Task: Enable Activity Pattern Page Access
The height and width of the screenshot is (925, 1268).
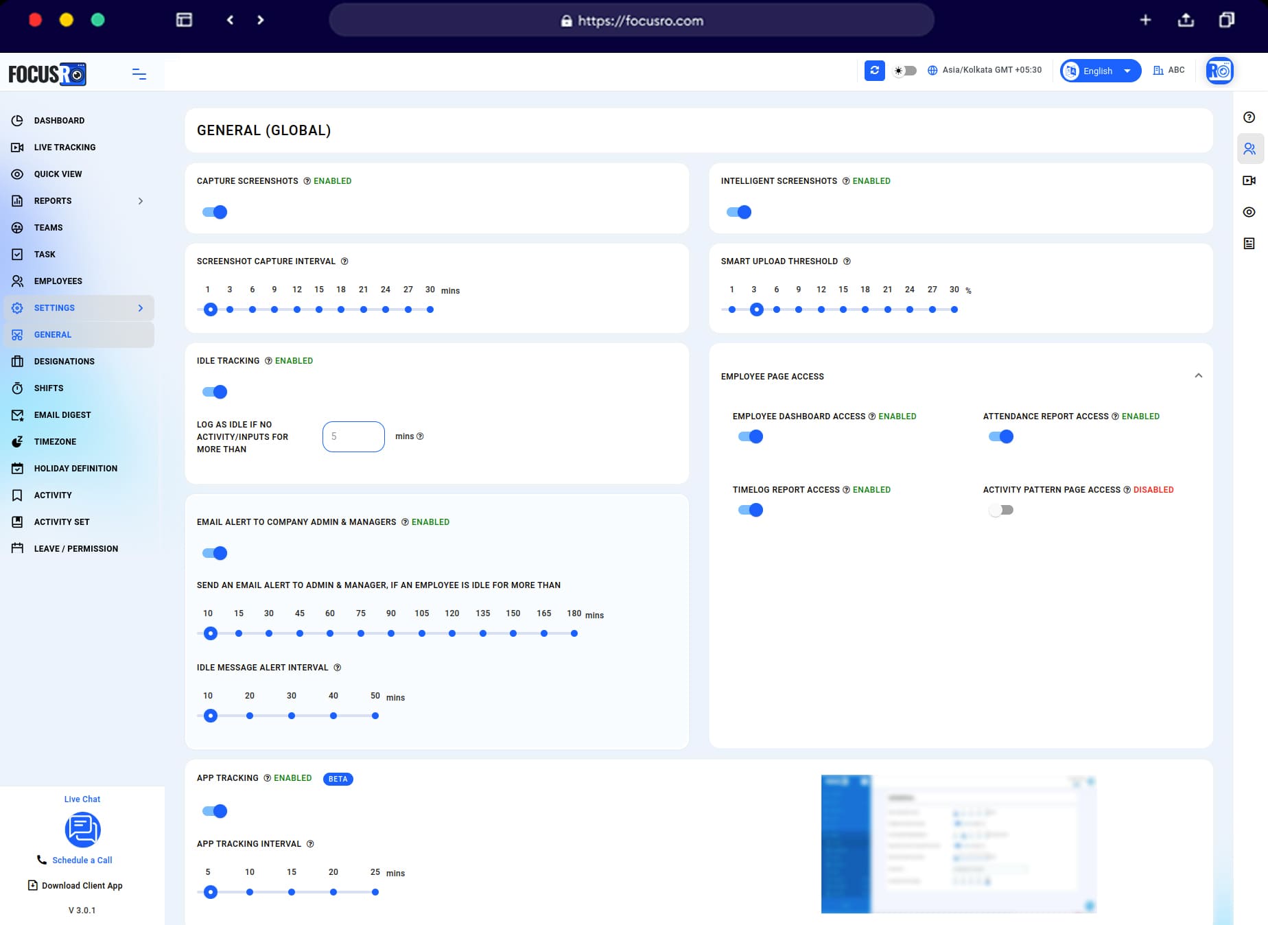Action: pyautogui.click(x=1000, y=509)
